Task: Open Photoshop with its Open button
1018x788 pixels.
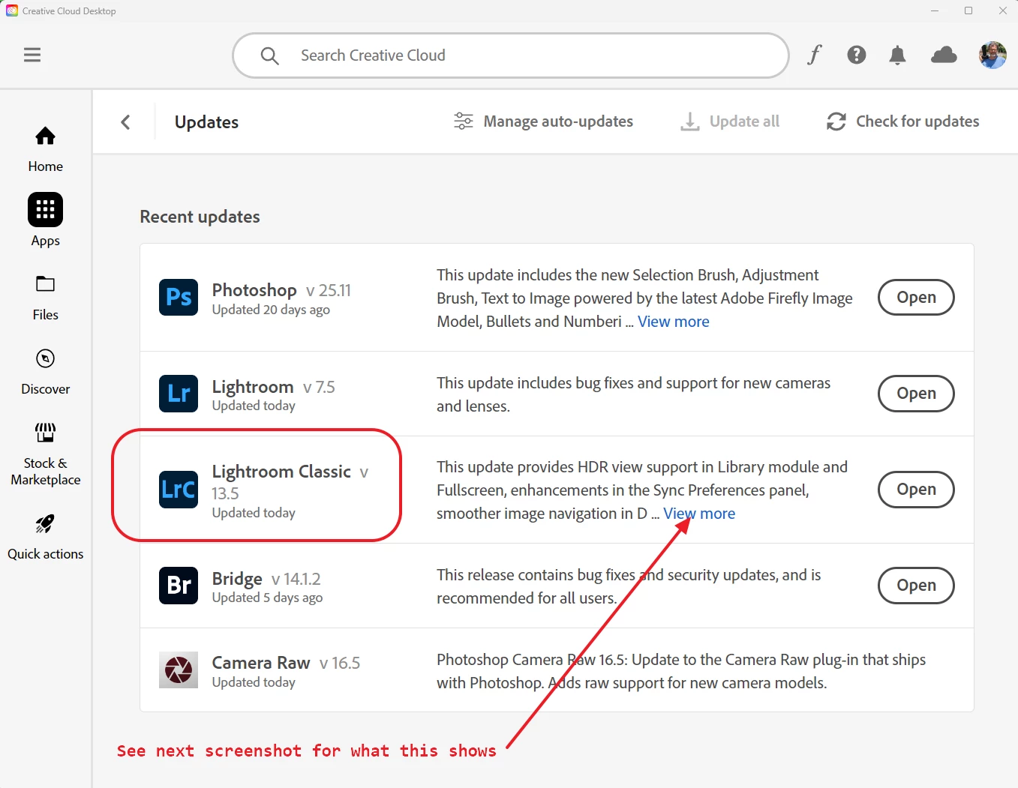Action: tap(916, 298)
